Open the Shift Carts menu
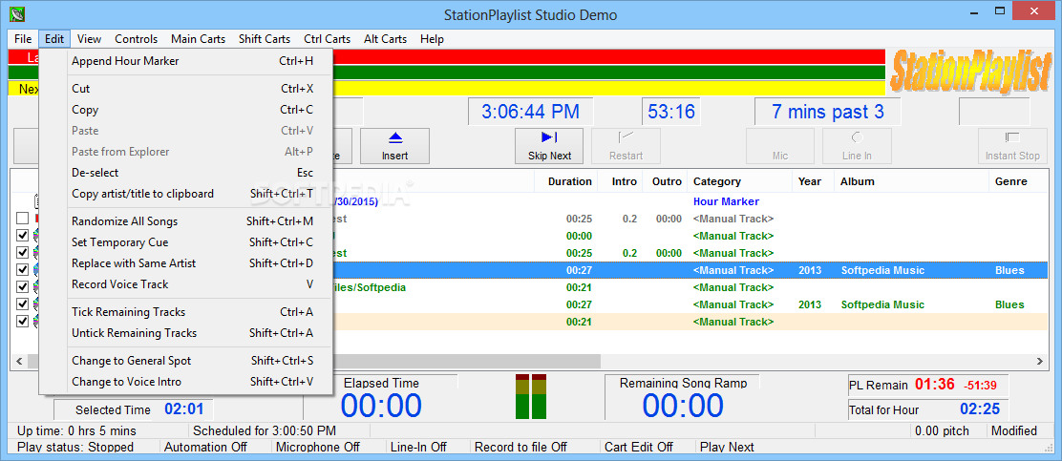 point(265,38)
